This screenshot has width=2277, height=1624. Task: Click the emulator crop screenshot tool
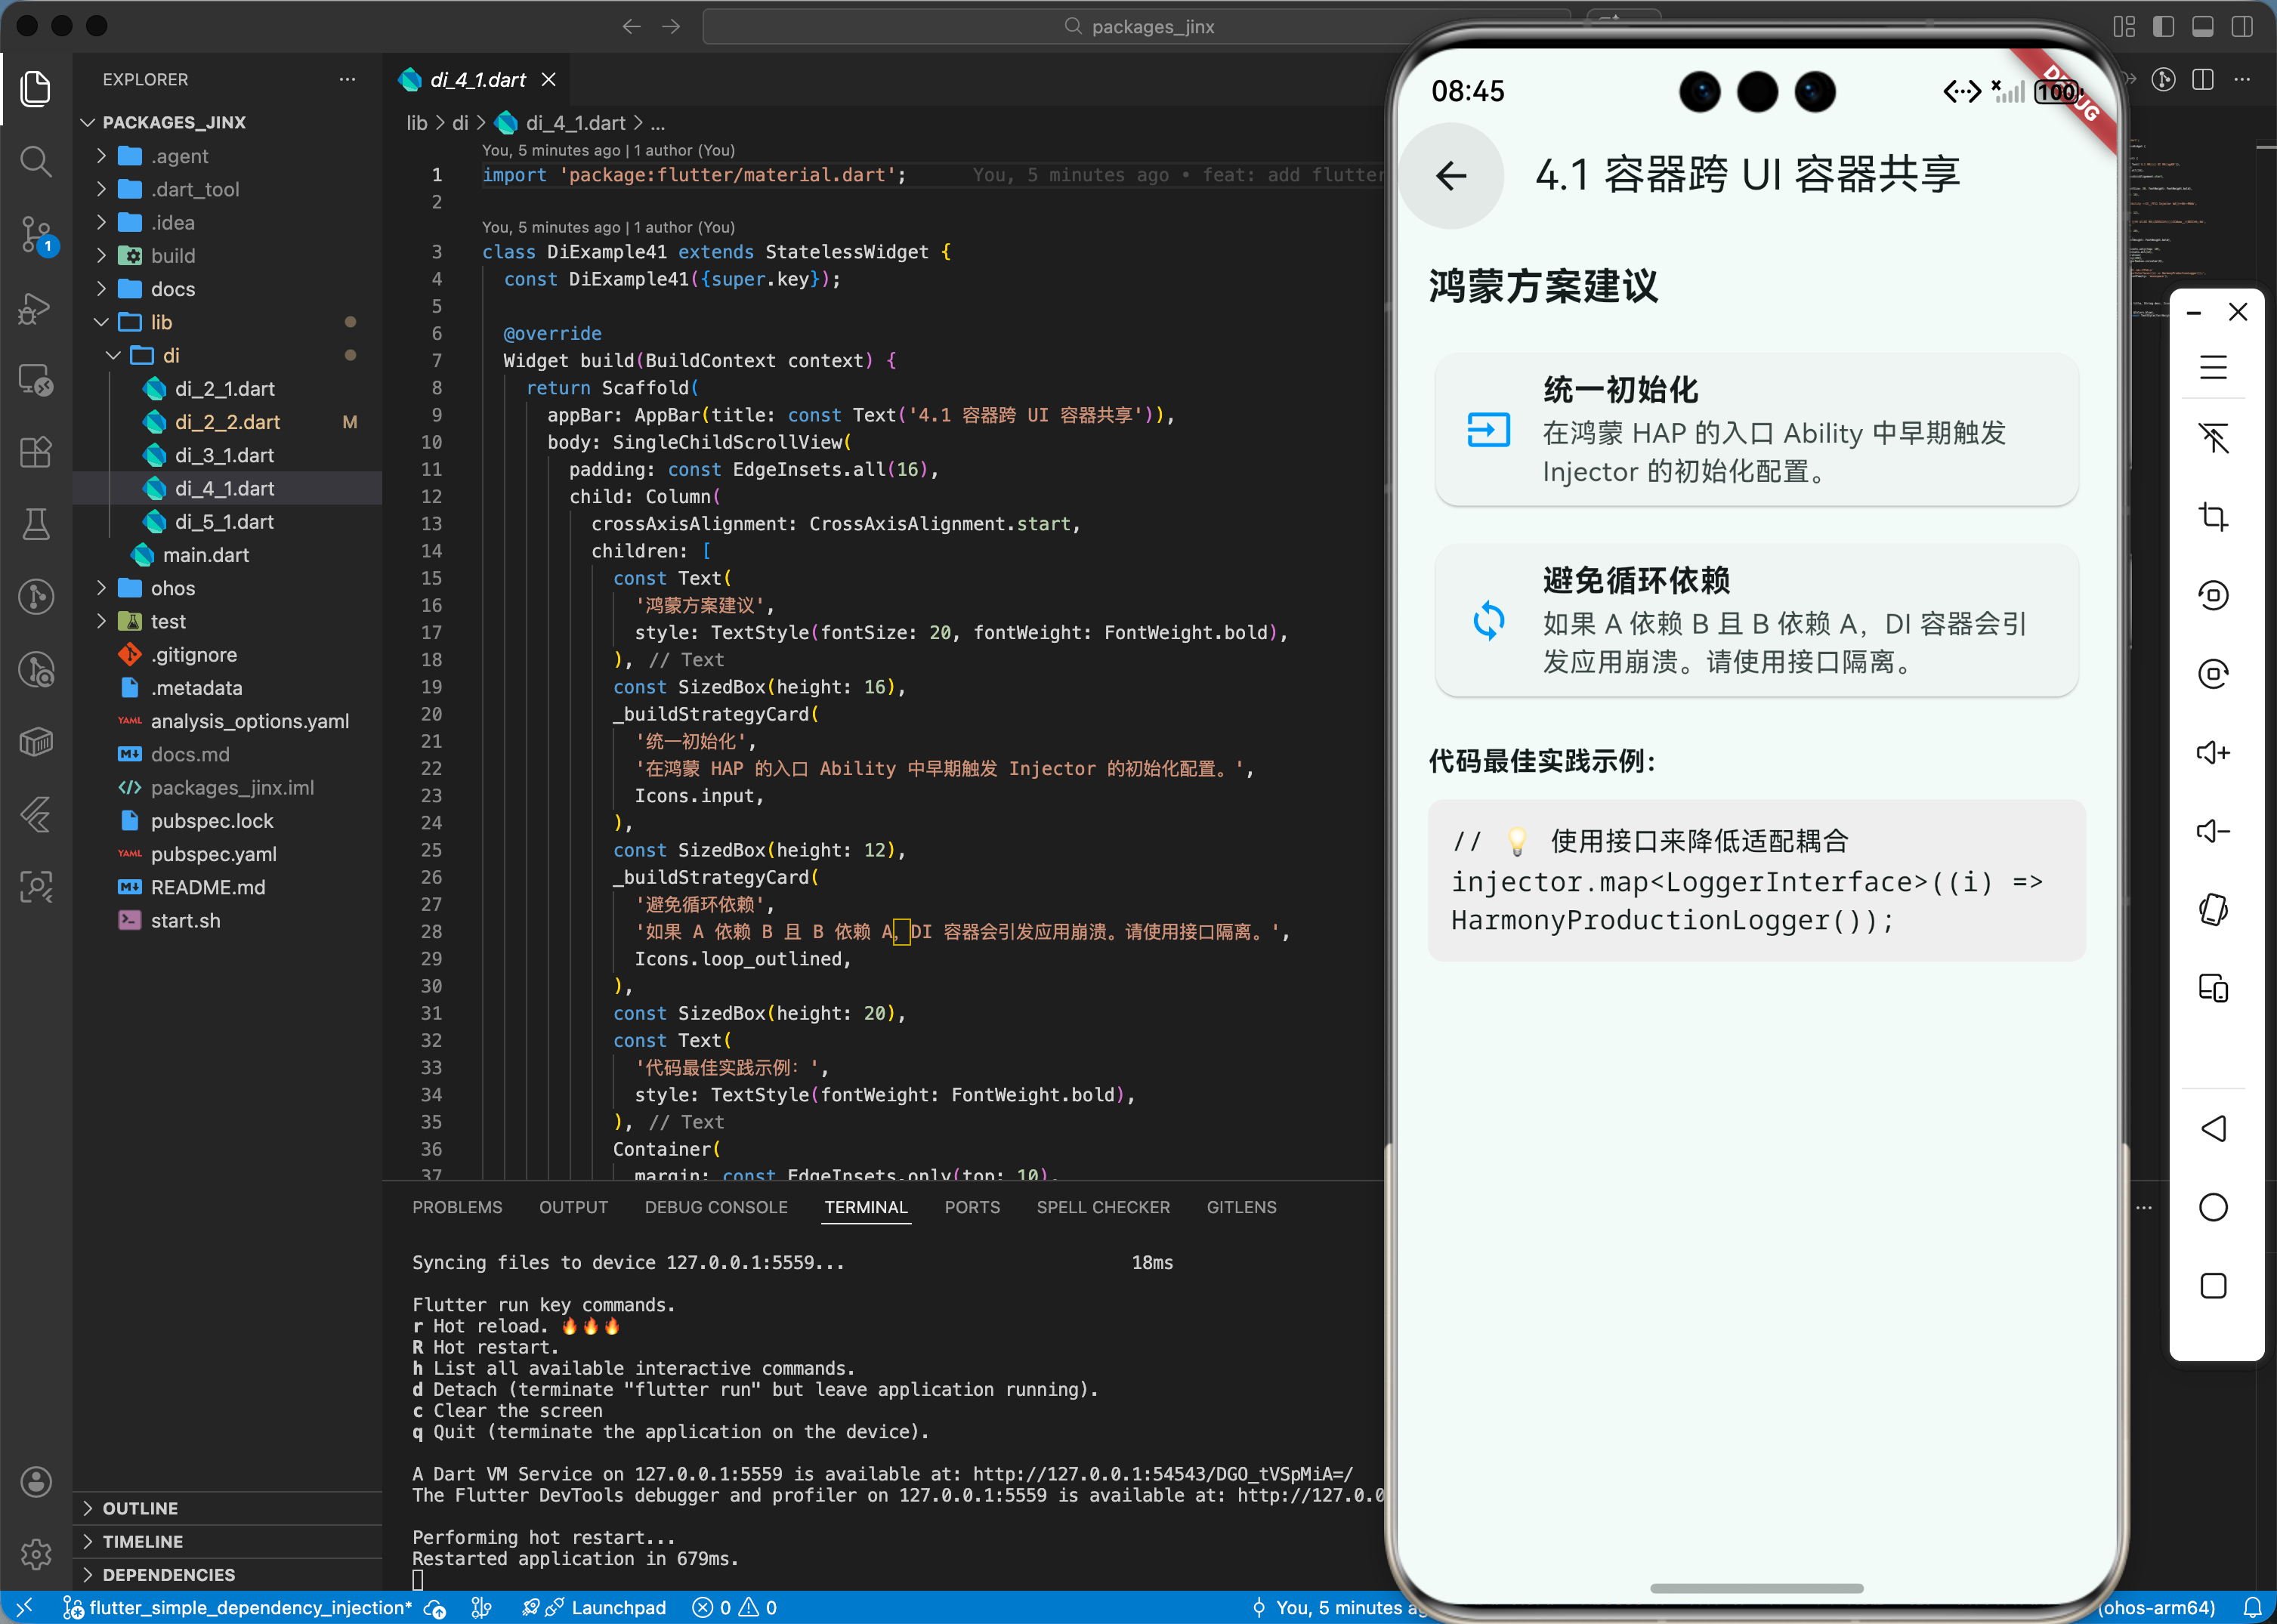tap(2212, 516)
